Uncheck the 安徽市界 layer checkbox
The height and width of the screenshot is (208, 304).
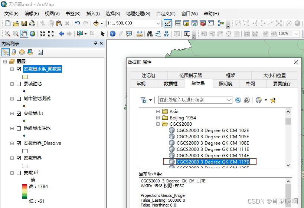pos(19,158)
